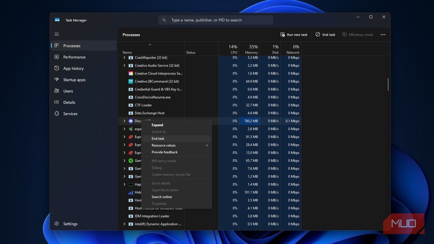Select the CTF Loader row name

click(x=143, y=105)
